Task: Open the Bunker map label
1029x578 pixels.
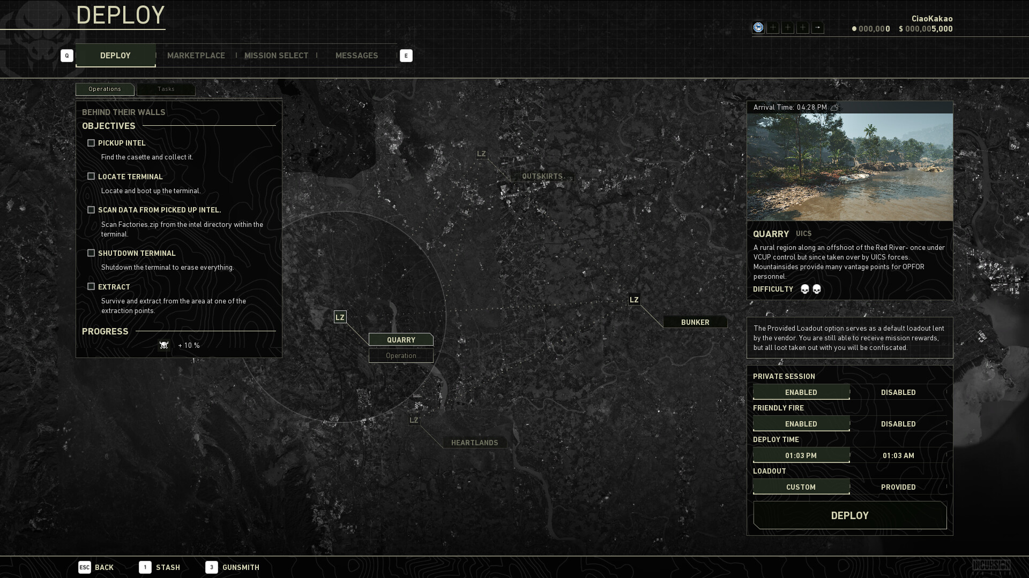Action: (695, 322)
